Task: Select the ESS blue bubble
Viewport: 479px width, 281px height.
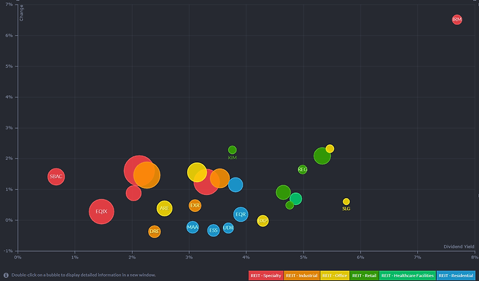Action: [213, 231]
